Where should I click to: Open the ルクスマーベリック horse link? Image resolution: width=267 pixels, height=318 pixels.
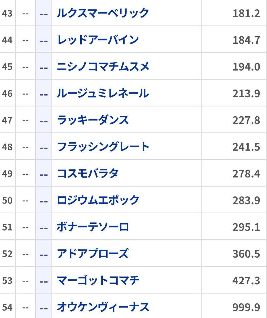103,13
